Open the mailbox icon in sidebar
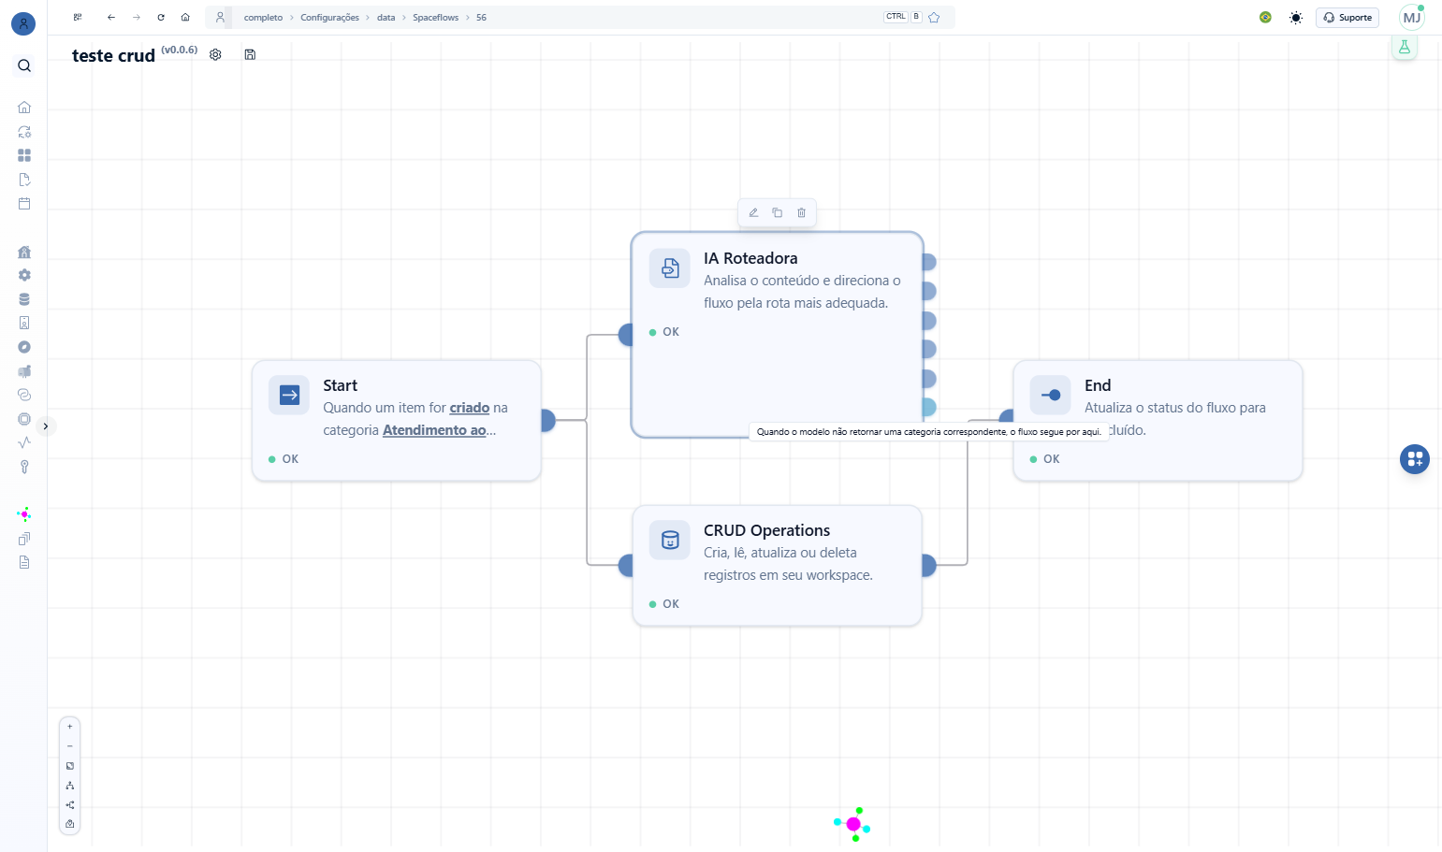 click(24, 371)
